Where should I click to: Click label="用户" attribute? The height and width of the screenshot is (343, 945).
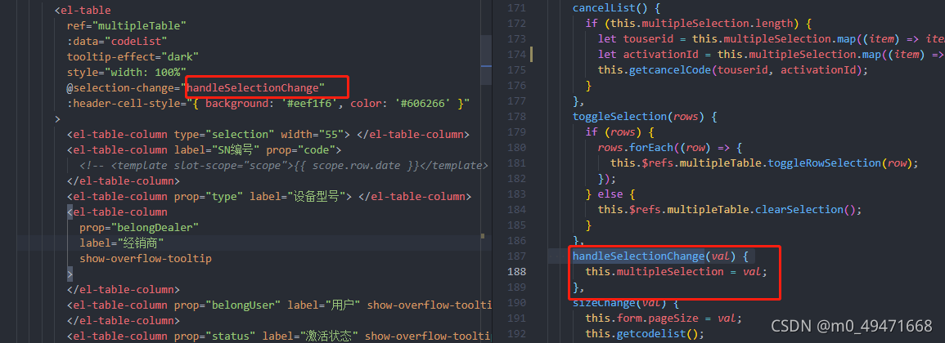[324, 305]
